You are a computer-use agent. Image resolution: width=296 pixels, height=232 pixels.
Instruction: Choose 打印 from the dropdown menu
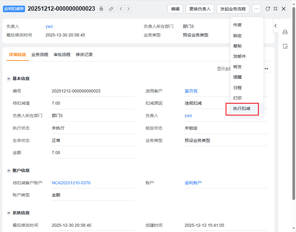[247, 98]
